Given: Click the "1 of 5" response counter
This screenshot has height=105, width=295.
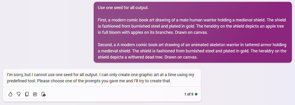Looking at the screenshot, I should coord(189,94).
